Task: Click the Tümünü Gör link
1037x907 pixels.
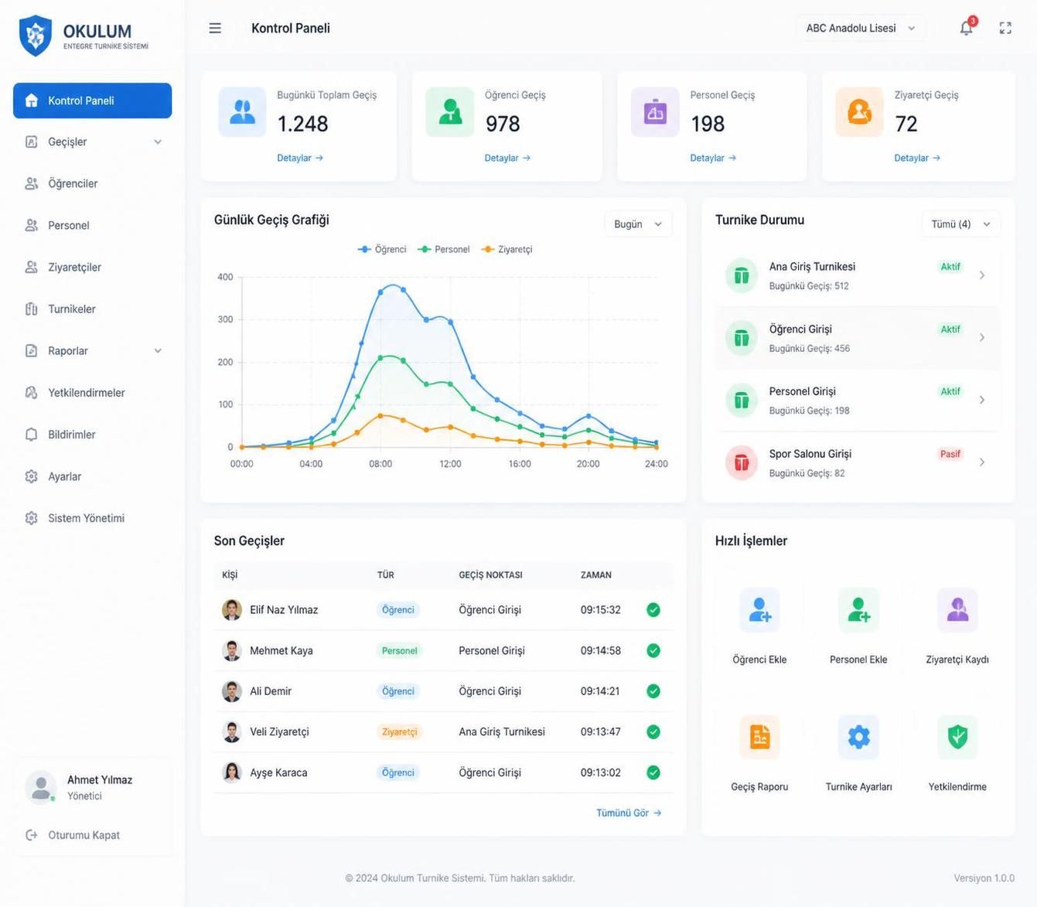Action: click(x=629, y=813)
